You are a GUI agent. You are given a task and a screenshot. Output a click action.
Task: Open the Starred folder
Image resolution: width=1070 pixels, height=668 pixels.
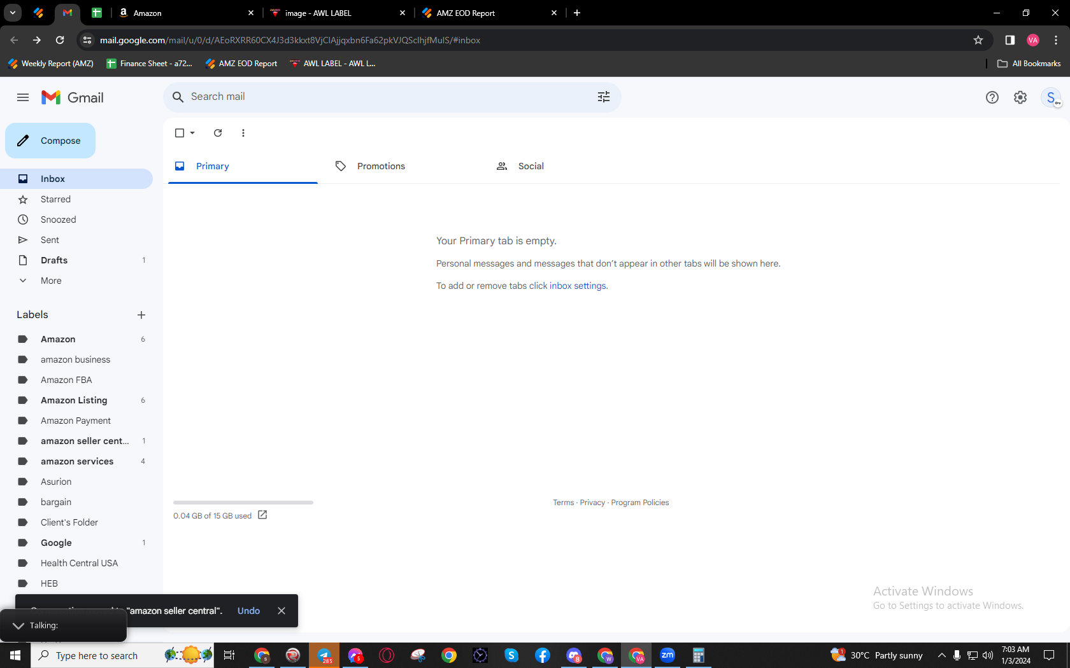76,199
